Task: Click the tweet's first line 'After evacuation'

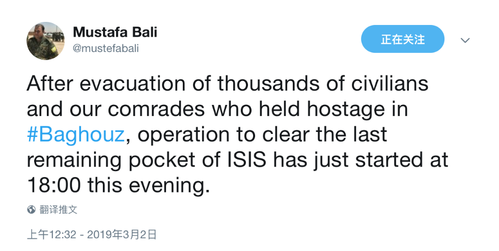Action: (x=106, y=83)
